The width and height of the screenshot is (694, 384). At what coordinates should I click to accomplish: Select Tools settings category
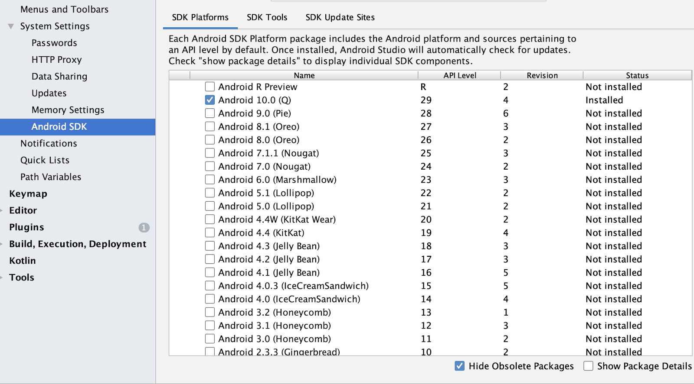22,278
